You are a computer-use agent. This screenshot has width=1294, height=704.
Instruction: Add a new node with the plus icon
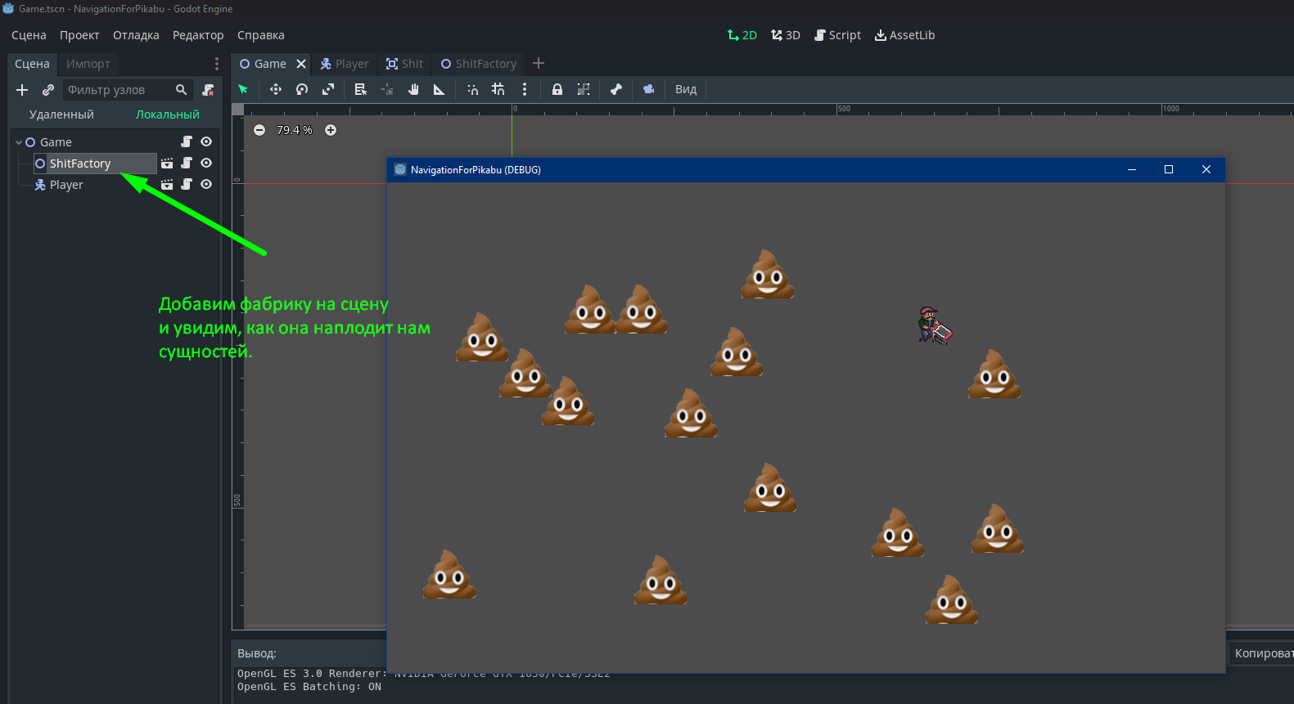tap(22, 90)
